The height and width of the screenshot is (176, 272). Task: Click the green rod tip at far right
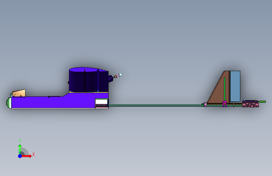262,102
